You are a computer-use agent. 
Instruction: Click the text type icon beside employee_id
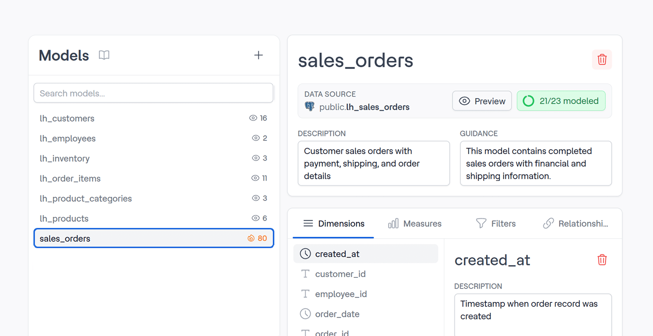306,294
